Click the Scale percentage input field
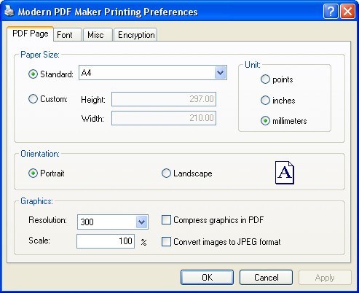359x293 pixels. (x=106, y=241)
